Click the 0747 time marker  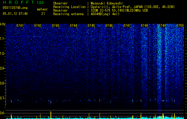pos(127,26)
